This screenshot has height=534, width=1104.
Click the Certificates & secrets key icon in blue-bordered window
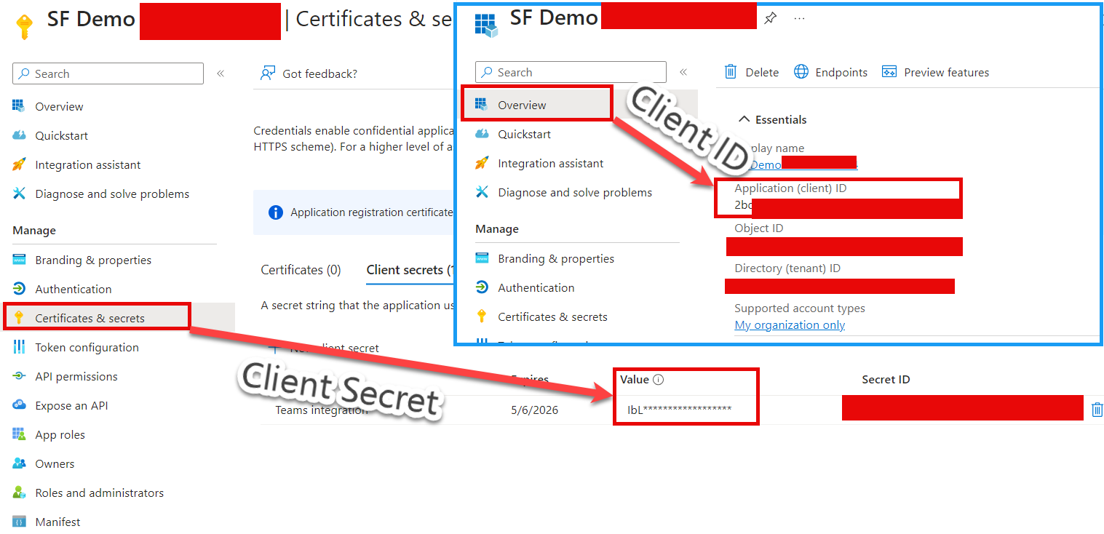[482, 316]
